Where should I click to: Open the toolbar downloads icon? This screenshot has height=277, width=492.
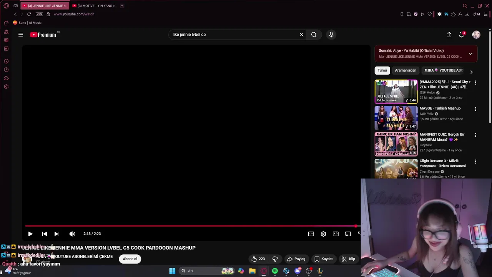tap(467, 14)
